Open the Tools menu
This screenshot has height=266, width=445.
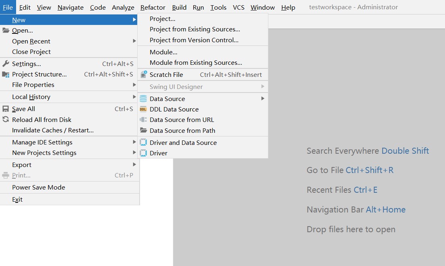coord(218,7)
